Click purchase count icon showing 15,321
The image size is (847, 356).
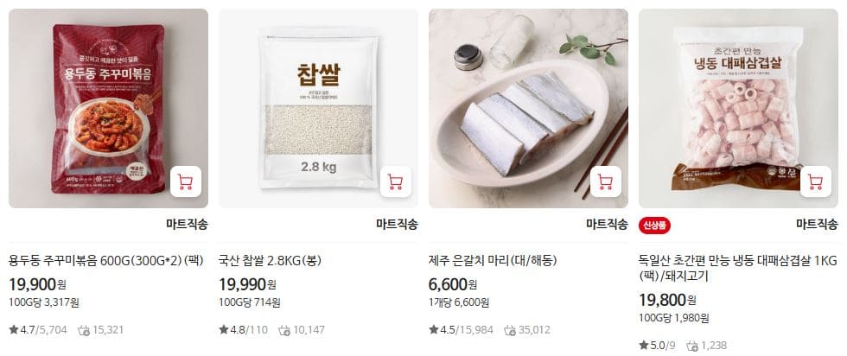coord(84,330)
